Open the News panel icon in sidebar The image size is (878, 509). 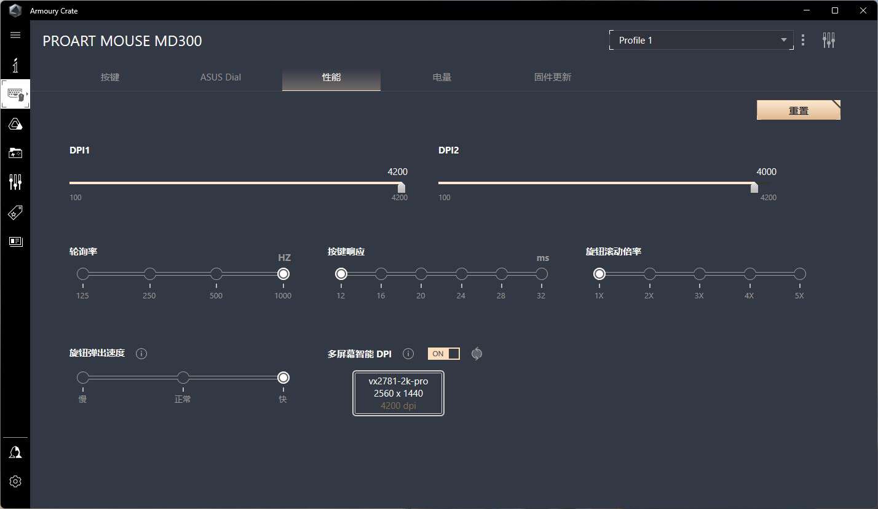coord(15,241)
